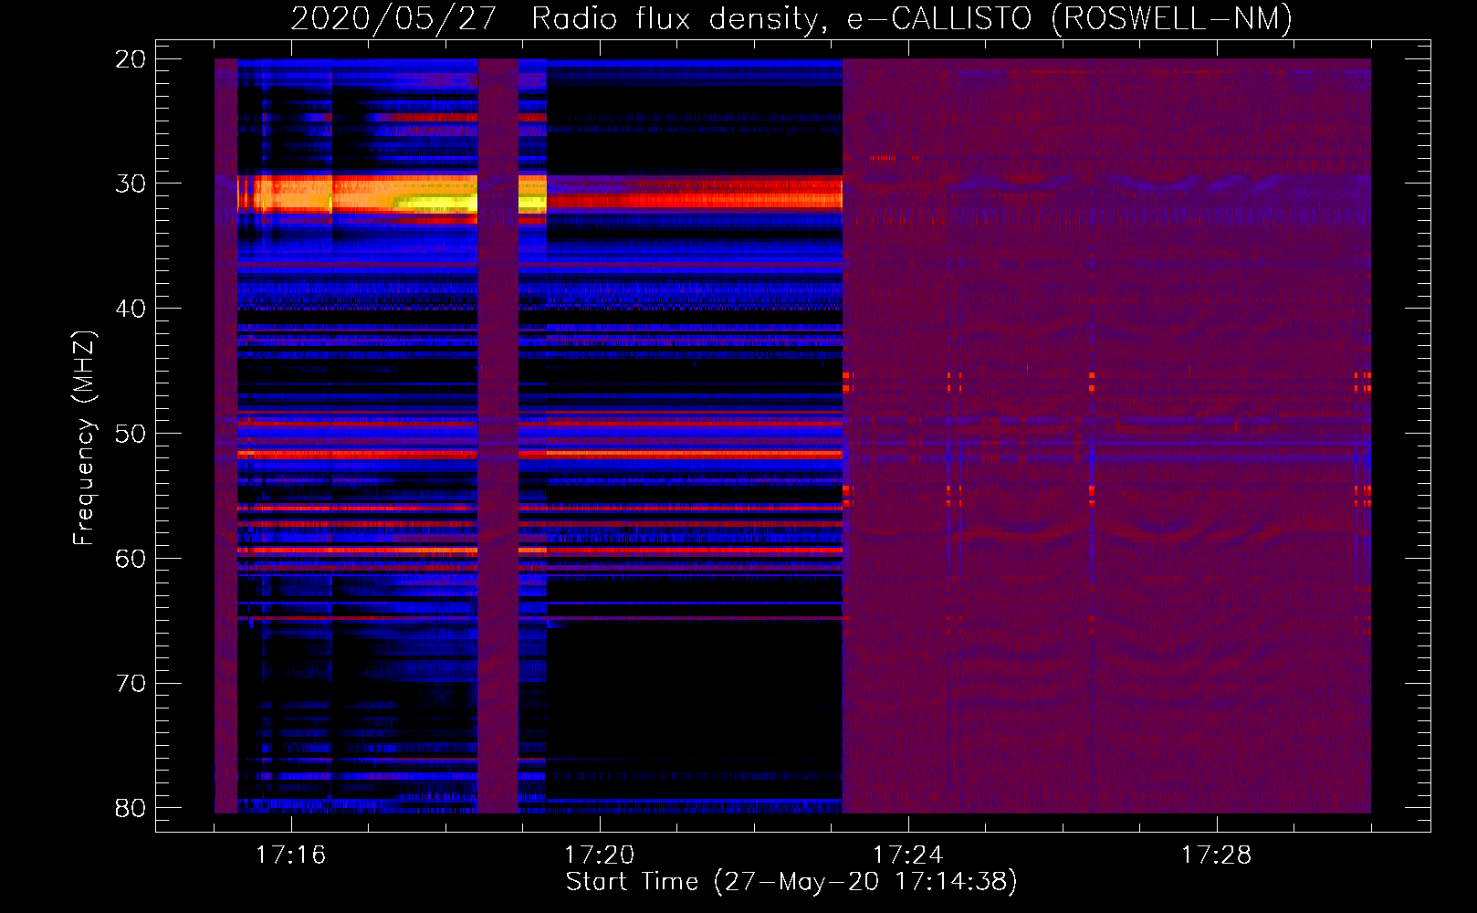Select the 17:16 time tick label
This screenshot has height=913, width=1477.
coord(291,855)
